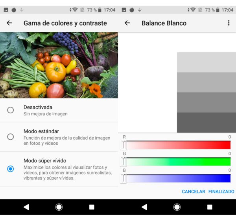Tap the G value 0 label

[x=230, y=153]
